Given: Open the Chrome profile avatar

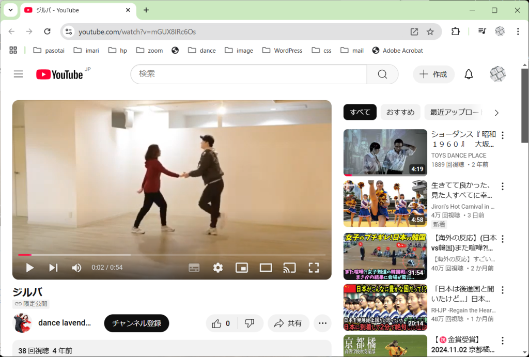Looking at the screenshot, I should coord(500,32).
